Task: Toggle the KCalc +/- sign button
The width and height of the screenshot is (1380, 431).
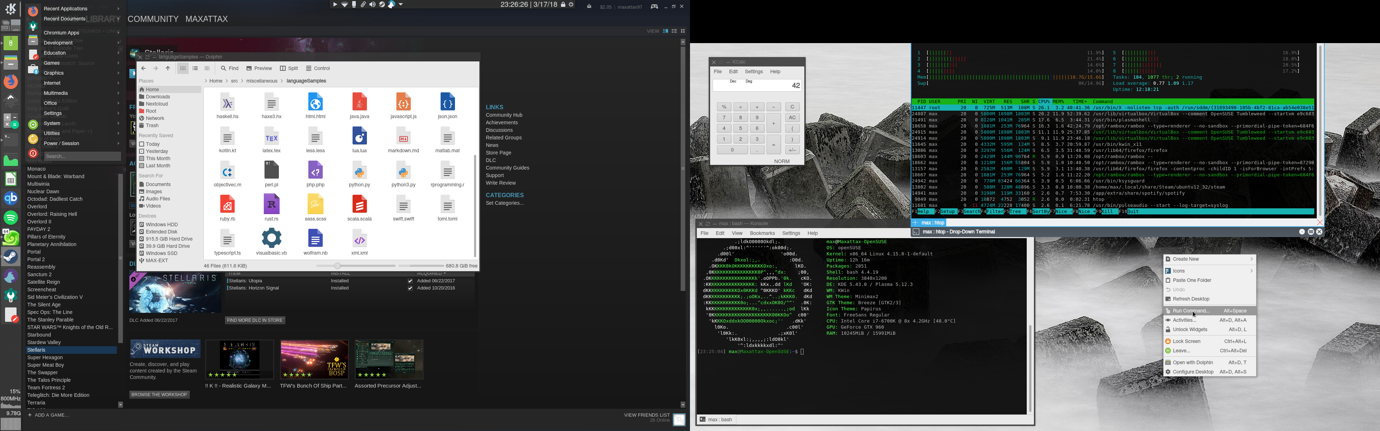Action: (x=792, y=150)
